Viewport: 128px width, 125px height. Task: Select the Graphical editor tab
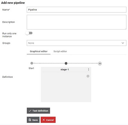tap(39, 51)
